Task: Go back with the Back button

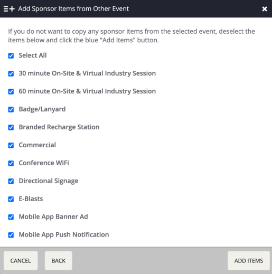Action: point(59,261)
